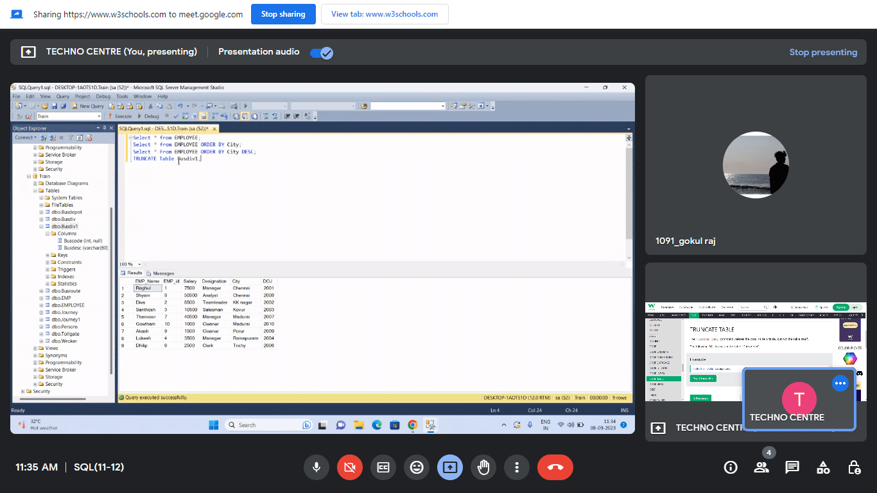This screenshot has width=877, height=493.
Task: Expand the Views folder node
Action: [x=35, y=348]
